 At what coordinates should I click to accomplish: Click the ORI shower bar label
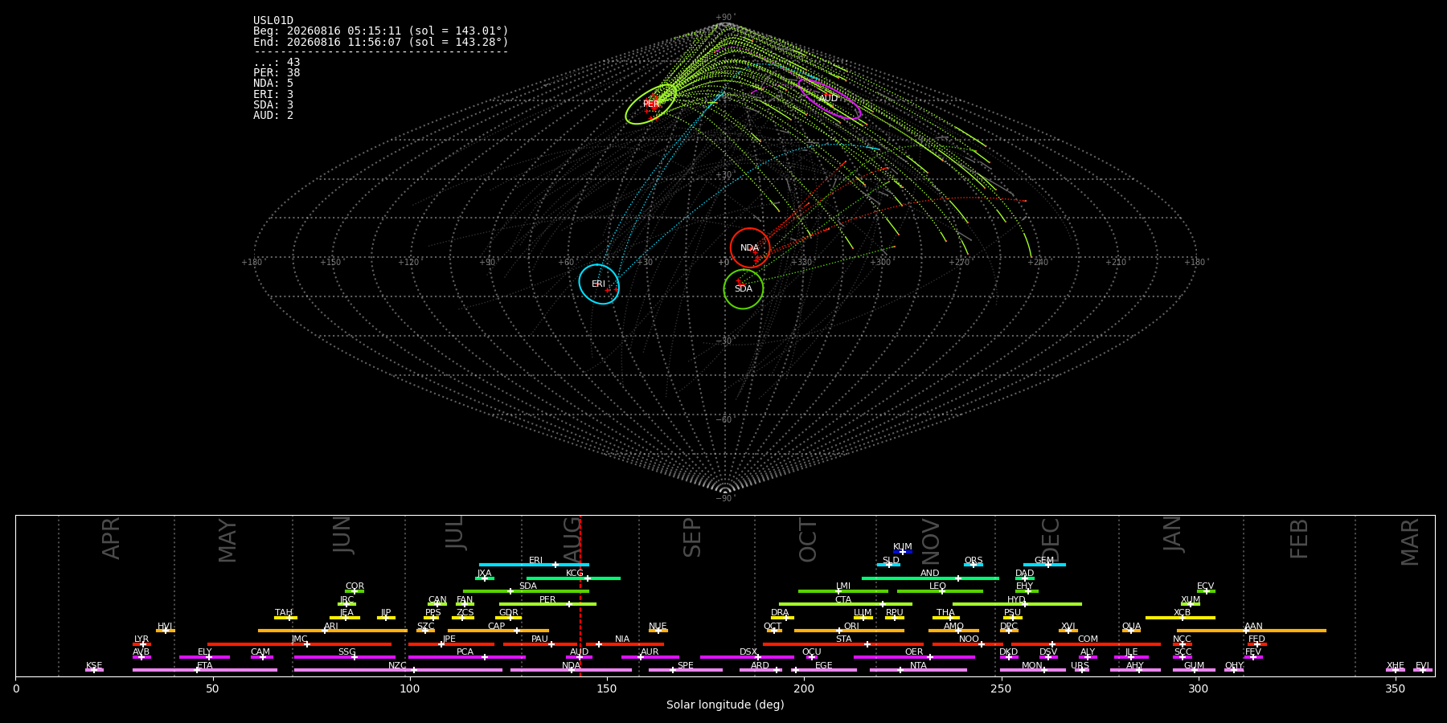pyautogui.click(x=851, y=627)
